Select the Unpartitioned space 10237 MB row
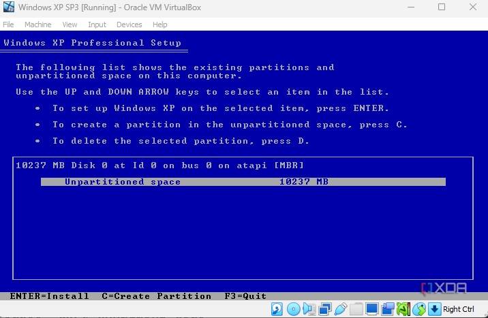This screenshot has width=488, height=318. pyautogui.click(x=243, y=182)
